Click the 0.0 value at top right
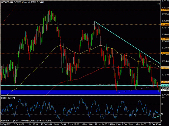The width and height of the screenshot is (169, 126). pyautogui.click(x=159, y=4)
